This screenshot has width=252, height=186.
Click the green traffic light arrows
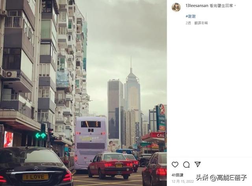click(x=41, y=136)
